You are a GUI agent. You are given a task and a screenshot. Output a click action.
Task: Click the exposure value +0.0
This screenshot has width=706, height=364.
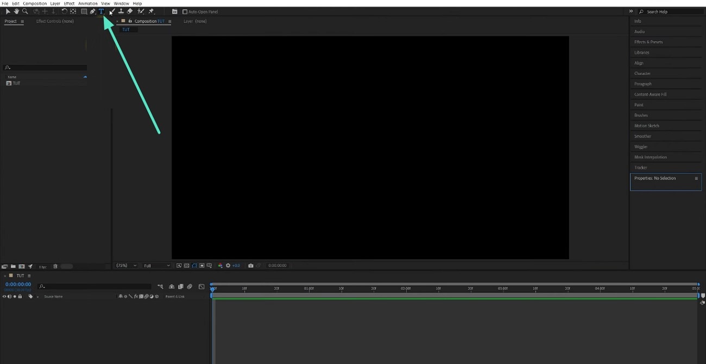point(236,265)
